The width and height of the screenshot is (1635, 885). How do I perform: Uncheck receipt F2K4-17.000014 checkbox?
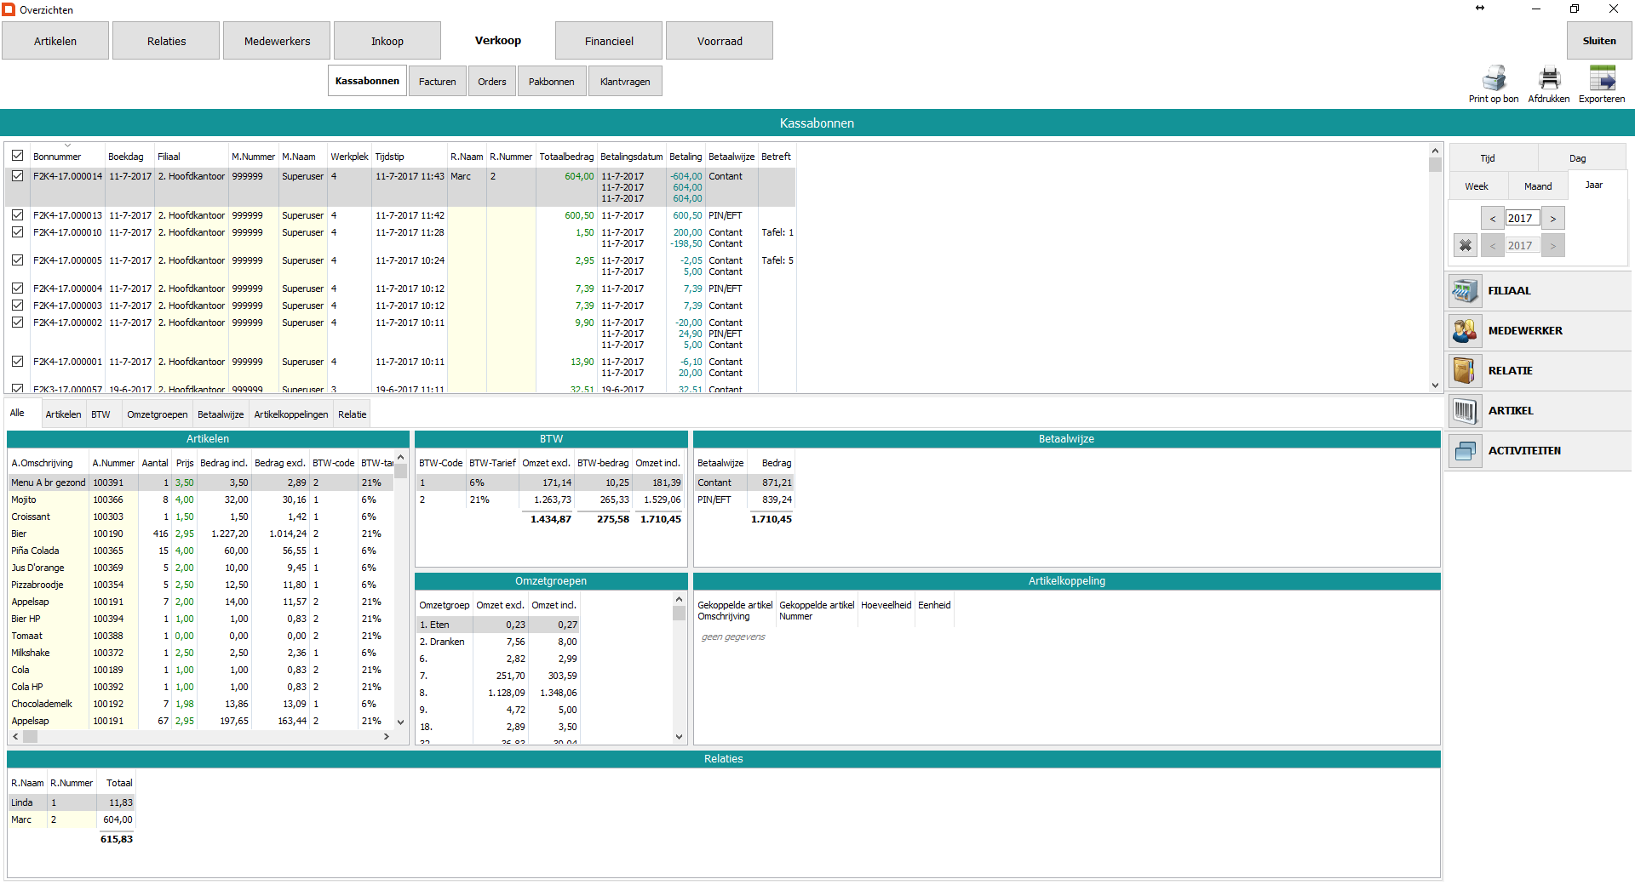(x=17, y=176)
